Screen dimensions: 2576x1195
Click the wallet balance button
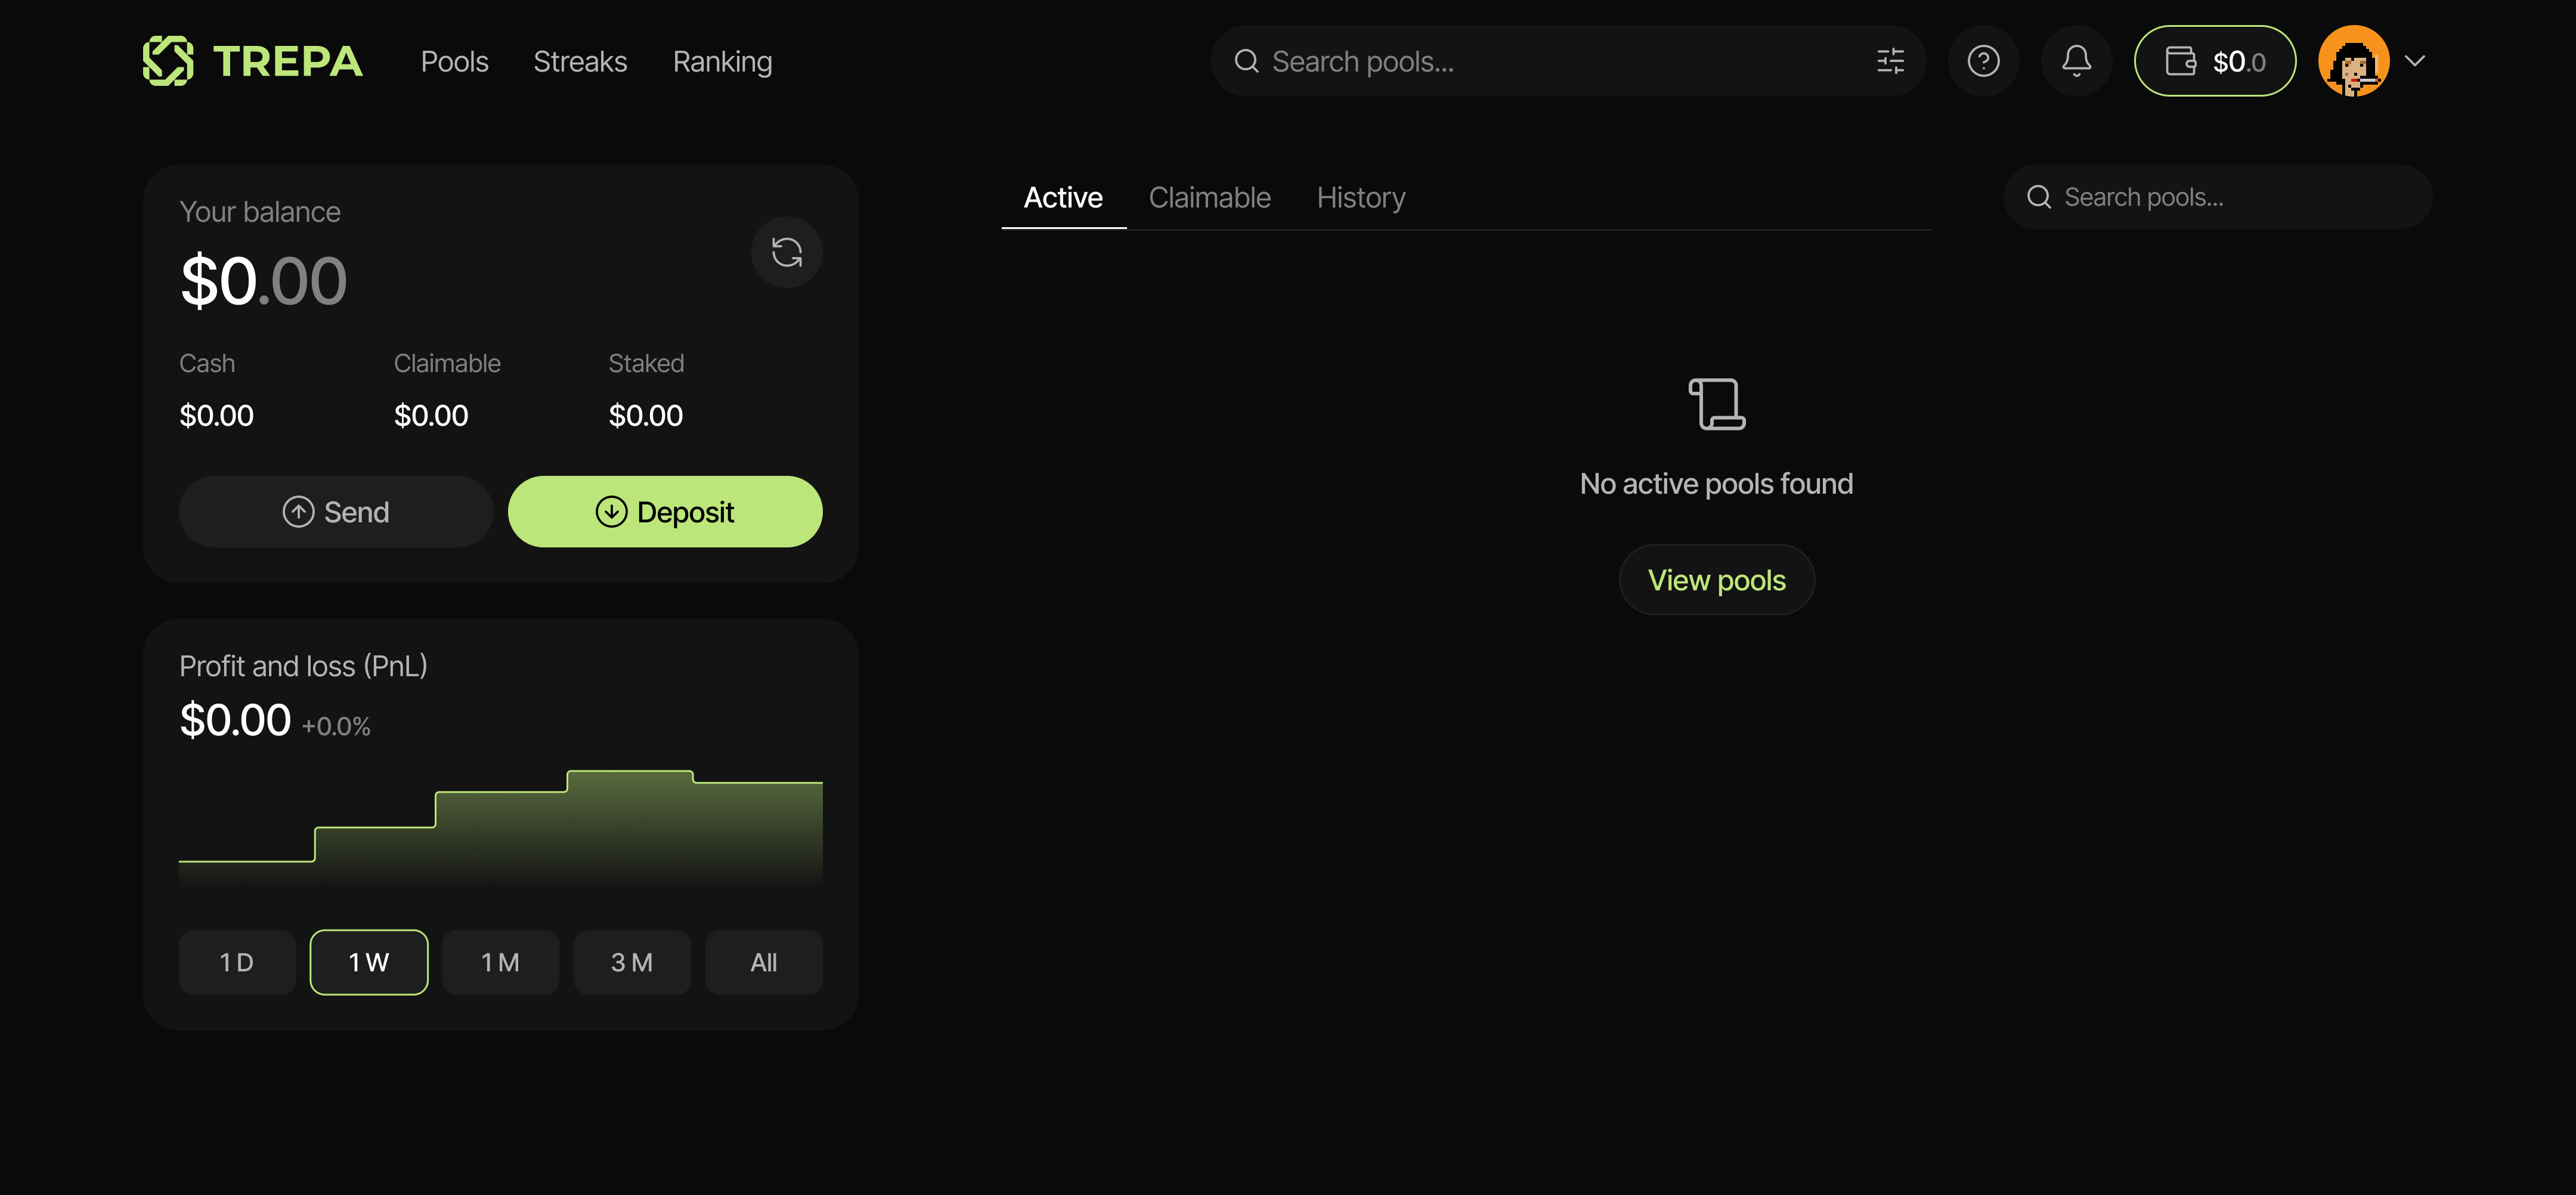click(x=2214, y=61)
